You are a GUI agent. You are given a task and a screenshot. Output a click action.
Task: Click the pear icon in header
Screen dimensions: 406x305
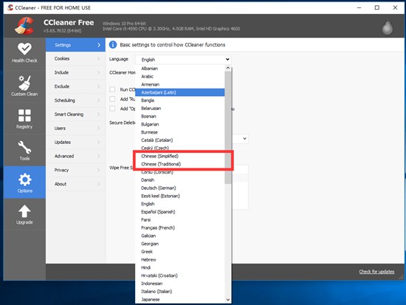[388, 27]
